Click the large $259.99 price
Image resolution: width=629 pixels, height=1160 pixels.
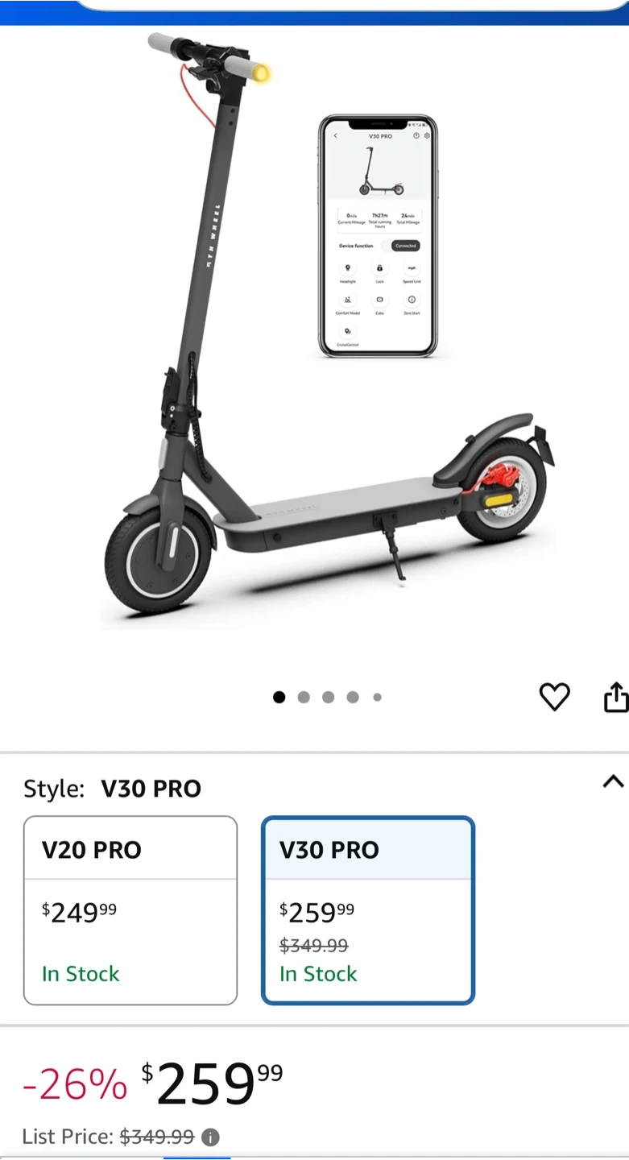(x=213, y=1083)
